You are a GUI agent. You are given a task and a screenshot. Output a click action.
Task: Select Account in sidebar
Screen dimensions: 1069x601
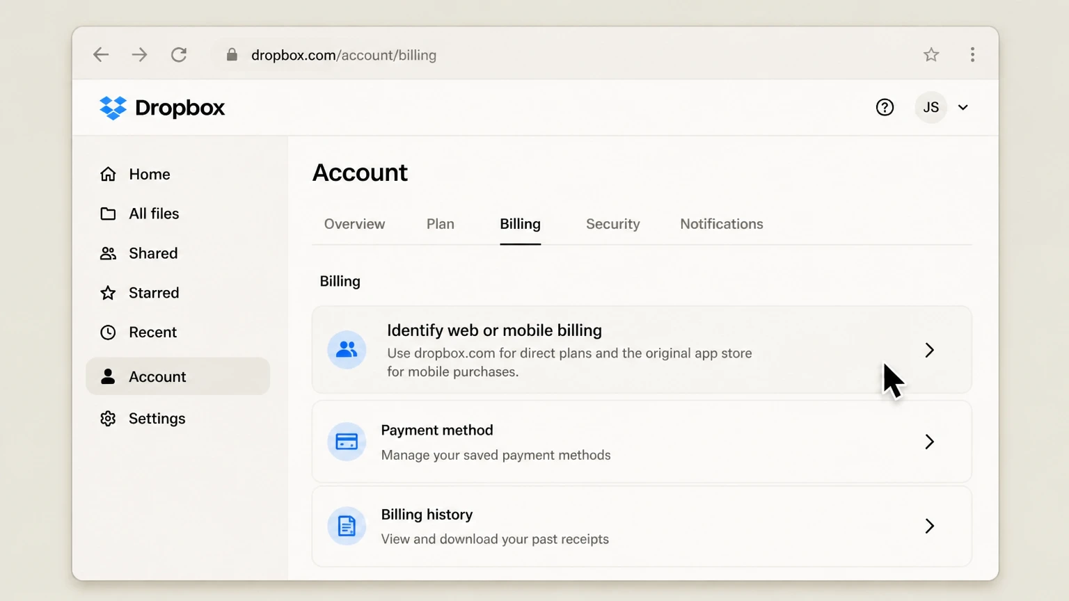click(x=178, y=376)
